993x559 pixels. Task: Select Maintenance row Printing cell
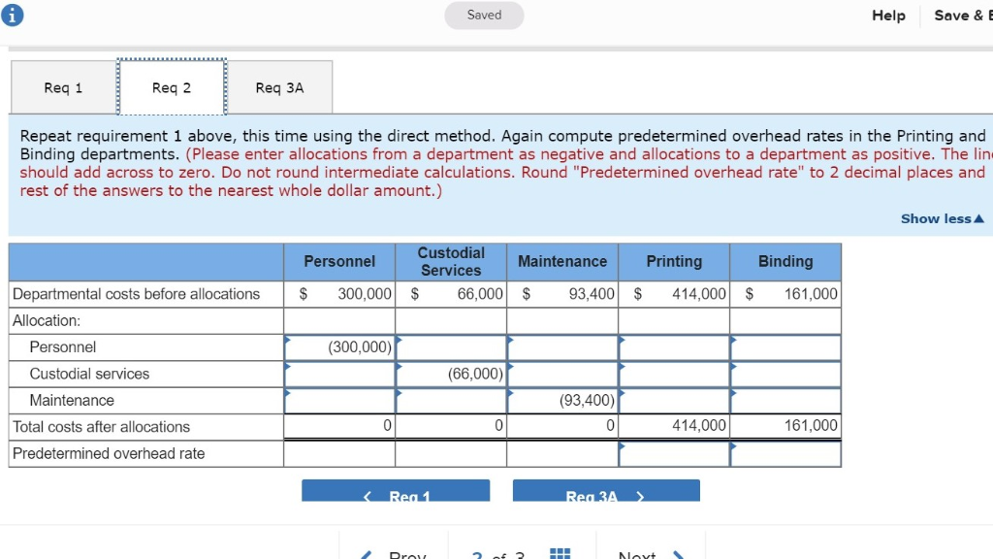pyautogui.click(x=674, y=401)
